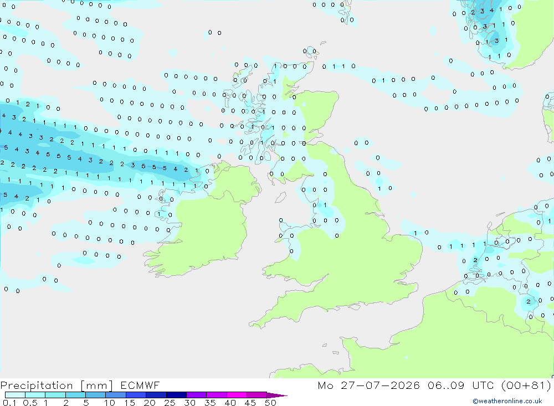This screenshot has width=554, height=406.
Task: Click the '45' legend scale label
Action: tap(250, 403)
